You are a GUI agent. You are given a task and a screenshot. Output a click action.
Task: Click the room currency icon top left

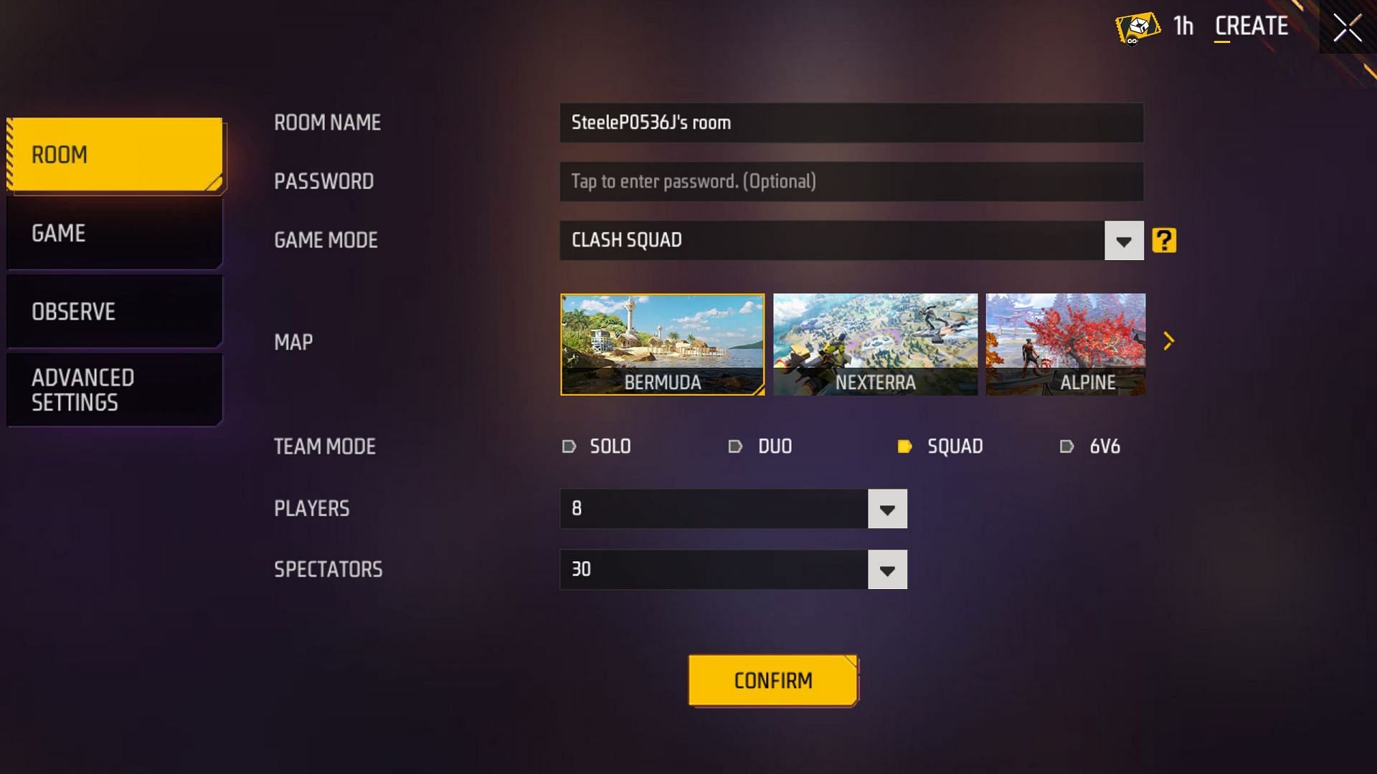1135,26
